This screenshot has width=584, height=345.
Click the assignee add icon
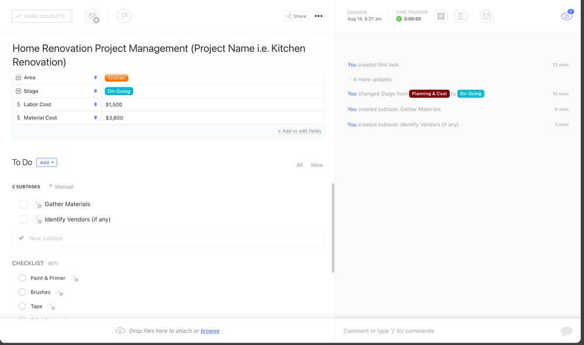(x=92, y=16)
